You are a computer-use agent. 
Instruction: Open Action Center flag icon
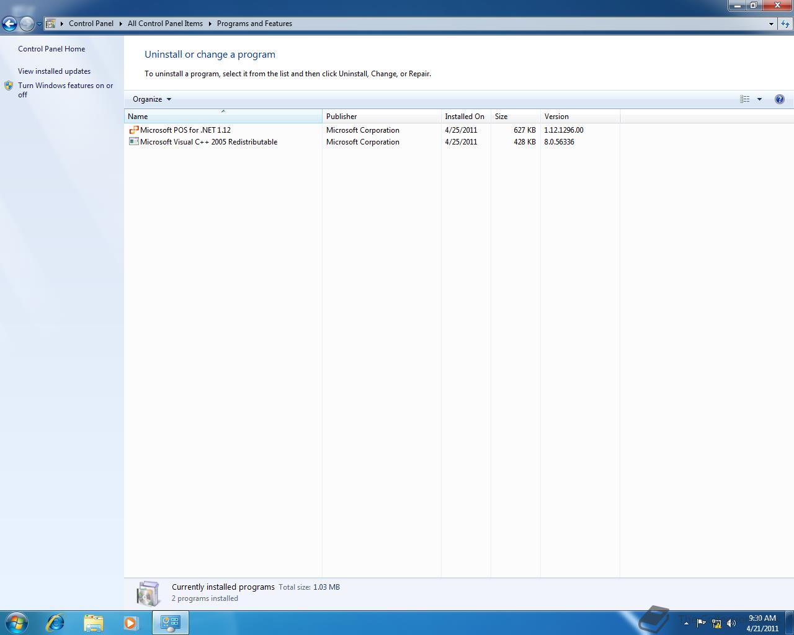[702, 623]
